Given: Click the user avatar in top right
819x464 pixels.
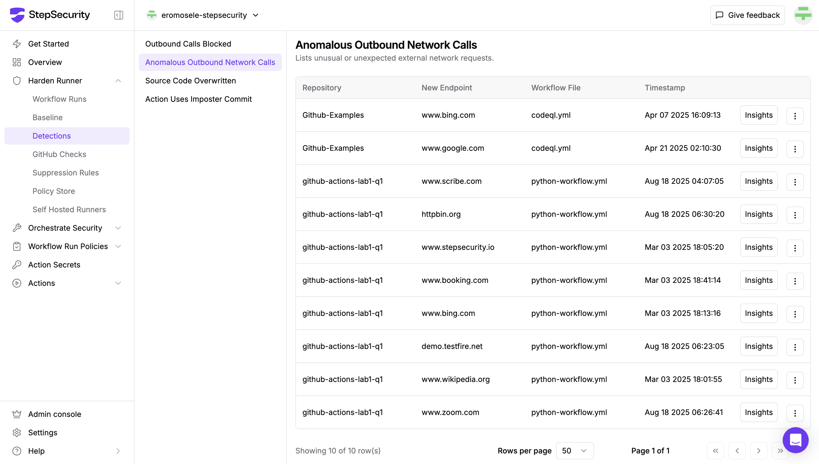Looking at the screenshot, I should click(x=803, y=15).
